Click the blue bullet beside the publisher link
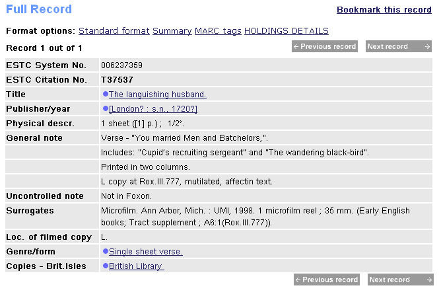This screenshot has width=441, height=300. (x=106, y=108)
